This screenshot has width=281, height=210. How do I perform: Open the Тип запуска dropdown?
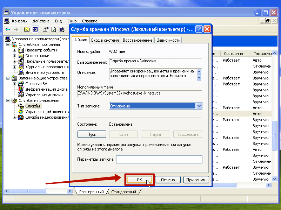click(199, 106)
